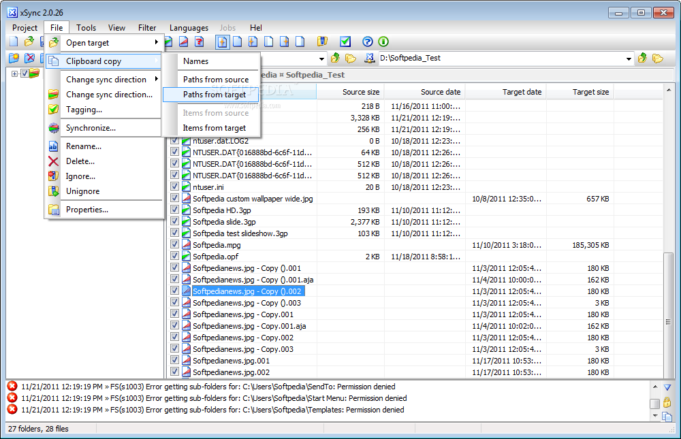Click the network computer icon beside target path
The width and height of the screenshot is (681, 439).
(369, 58)
